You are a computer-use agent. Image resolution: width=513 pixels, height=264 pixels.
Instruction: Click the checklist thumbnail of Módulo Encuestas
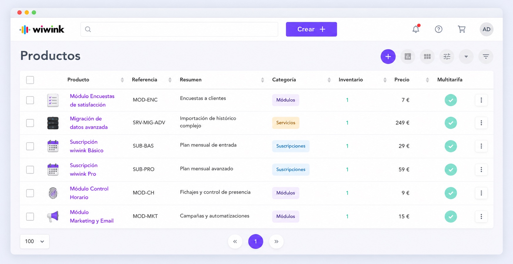53,100
